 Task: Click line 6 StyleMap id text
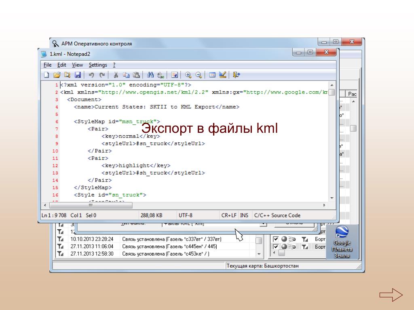[117, 122]
